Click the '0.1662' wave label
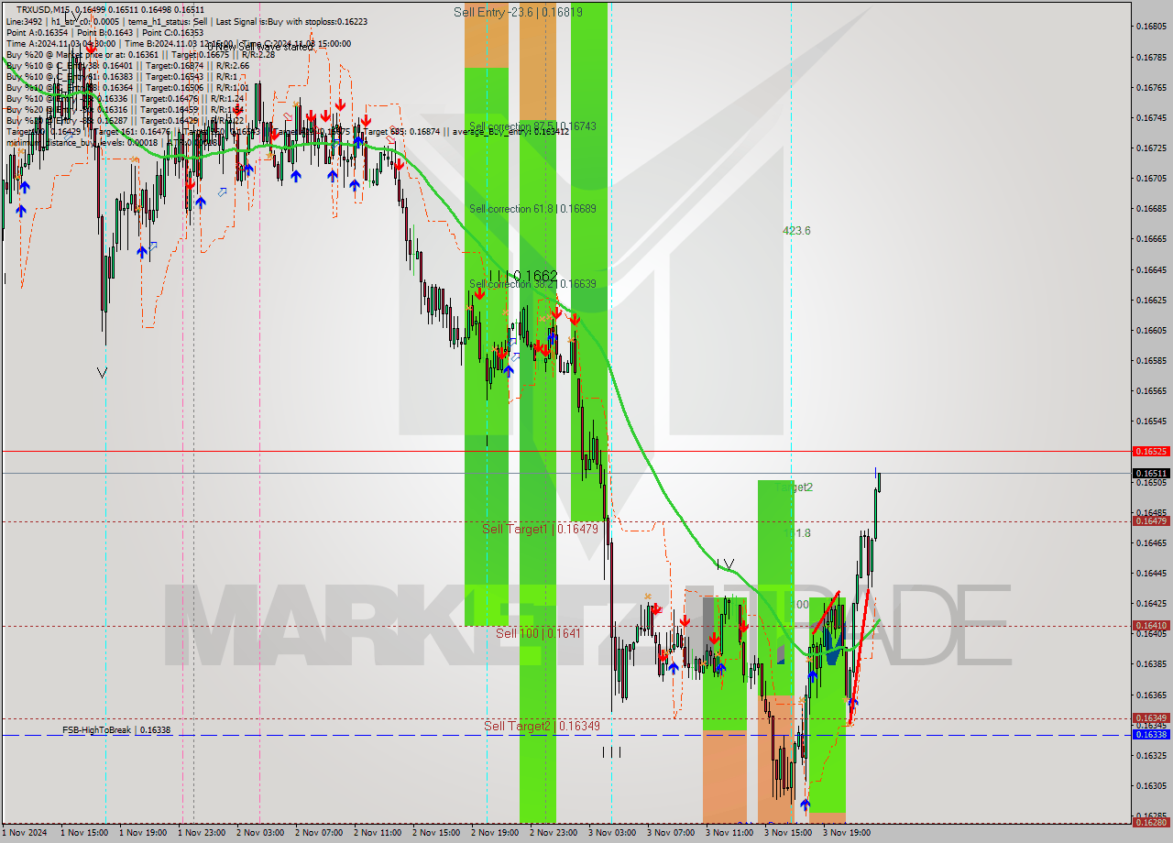Viewport: 1173px width, 843px height. click(536, 276)
